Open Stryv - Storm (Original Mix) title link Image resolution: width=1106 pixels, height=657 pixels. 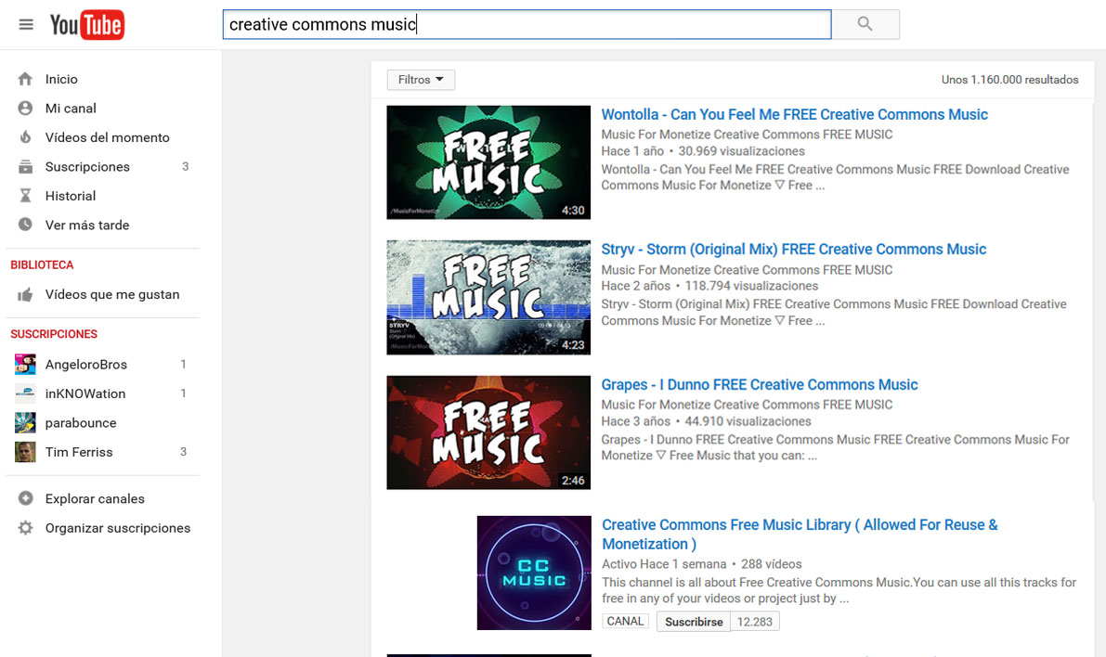coord(794,250)
